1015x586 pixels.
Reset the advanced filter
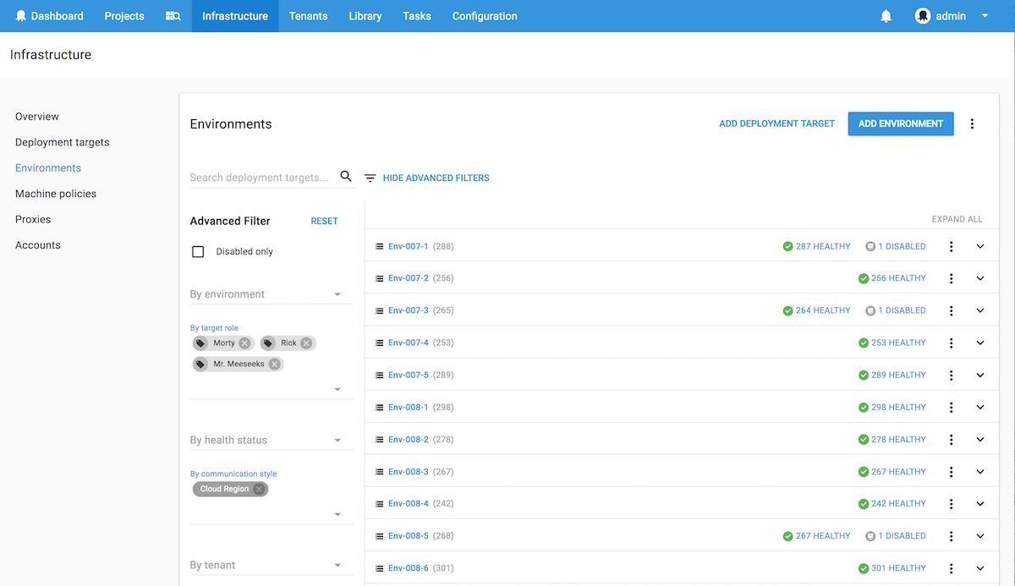(x=324, y=221)
